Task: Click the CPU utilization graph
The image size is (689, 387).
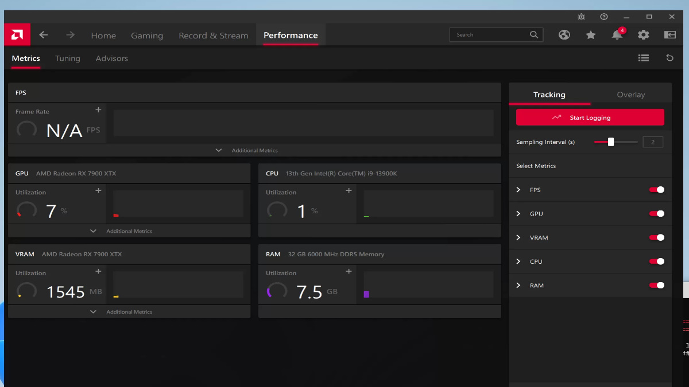Action: [429, 204]
